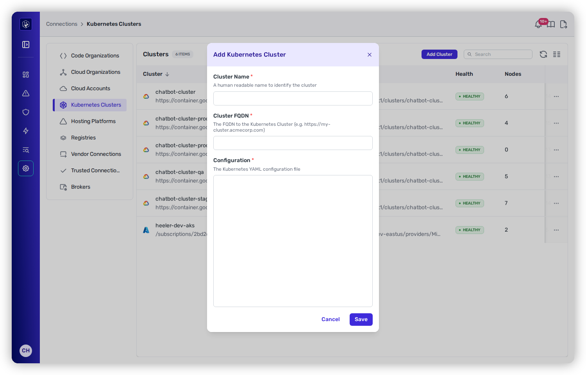The width and height of the screenshot is (586, 375).
Task: Open row actions menu for chatbot-cluster-qa
Action: [556, 177]
